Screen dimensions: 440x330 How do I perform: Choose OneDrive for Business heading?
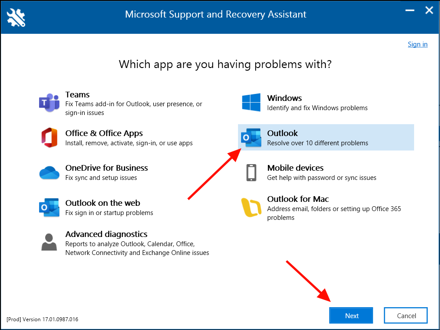[107, 168]
